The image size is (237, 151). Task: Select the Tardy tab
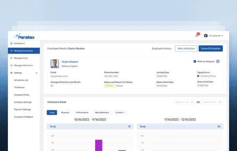52,112
